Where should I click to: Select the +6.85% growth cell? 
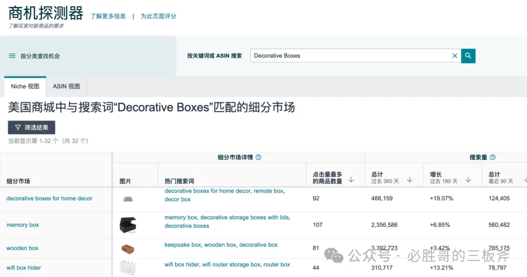[x=440, y=225]
